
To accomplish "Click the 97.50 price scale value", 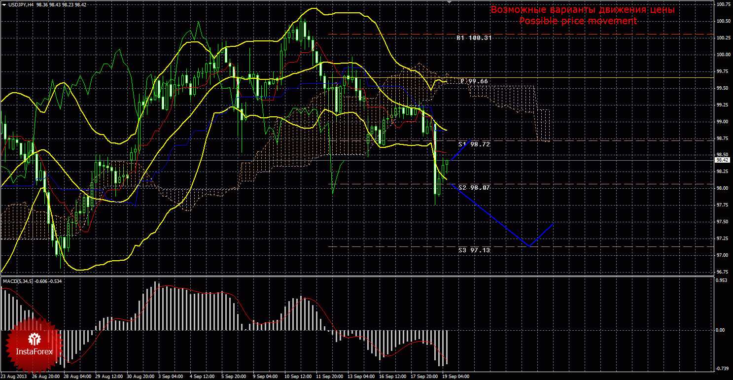I will pyautogui.click(x=722, y=222).
